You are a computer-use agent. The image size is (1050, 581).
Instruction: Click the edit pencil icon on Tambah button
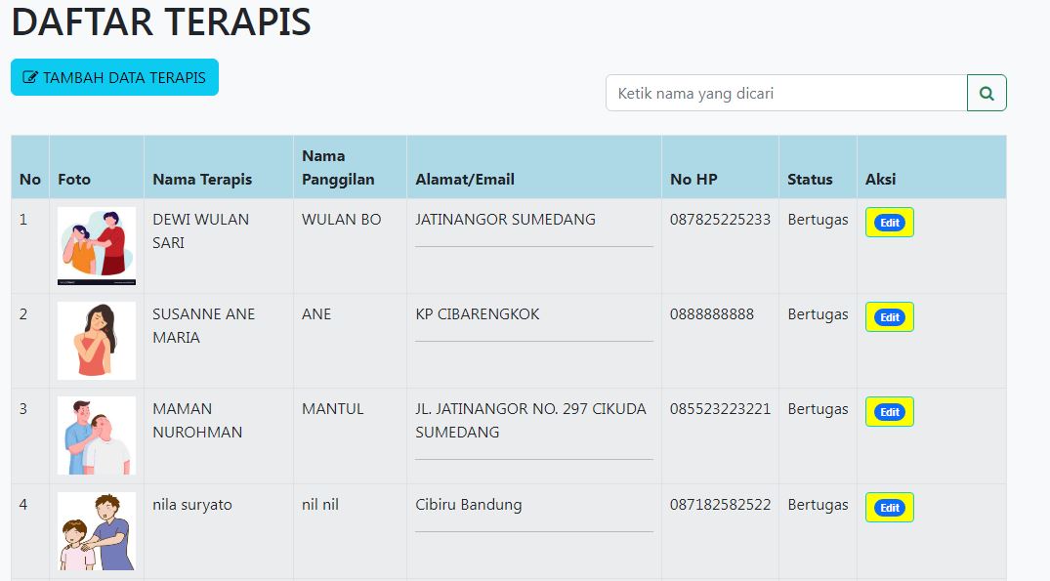click(30, 77)
